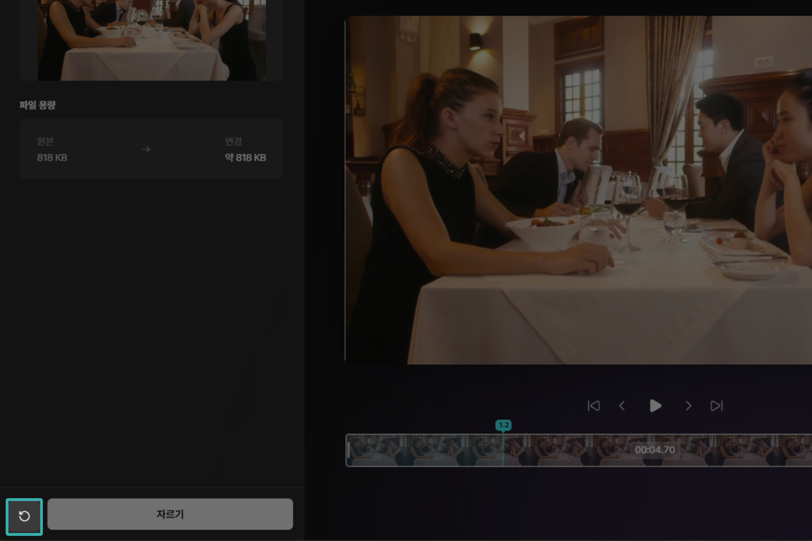Viewport: 812px width, 541px height.
Task: Click the 00:04.70 duration label
Action: tap(655, 450)
